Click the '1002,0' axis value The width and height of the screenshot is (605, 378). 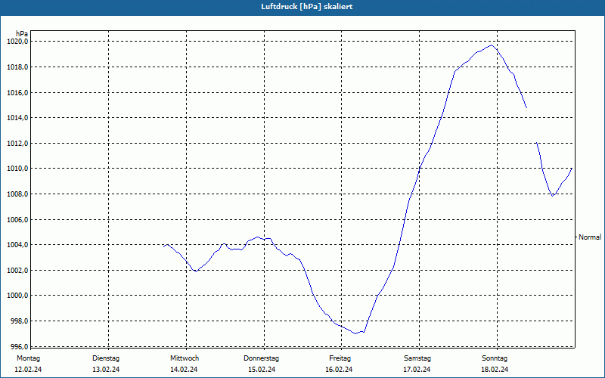(17, 271)
